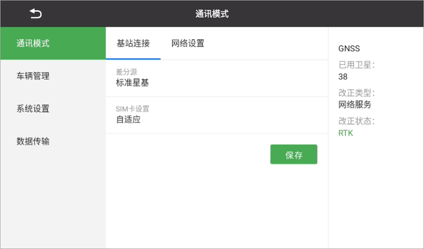424x249 pixels.
Task: Click the 改正类型 label
Action: click(356, 93)
